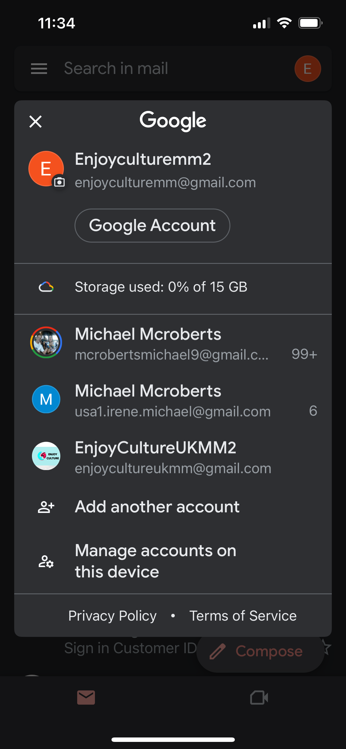Switch to usa1.irene.michael@gmail.com account
Viewport: 346px width, 749px height.
pos(173,400)
